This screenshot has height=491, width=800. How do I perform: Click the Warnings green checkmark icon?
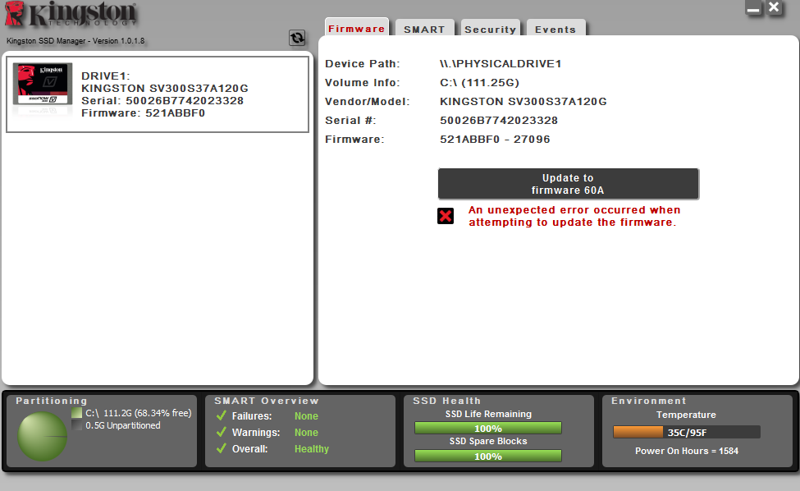221,432
